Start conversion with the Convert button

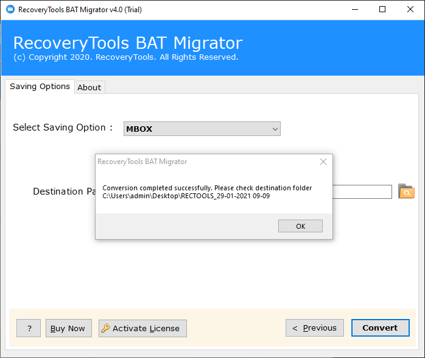point(381,328)
